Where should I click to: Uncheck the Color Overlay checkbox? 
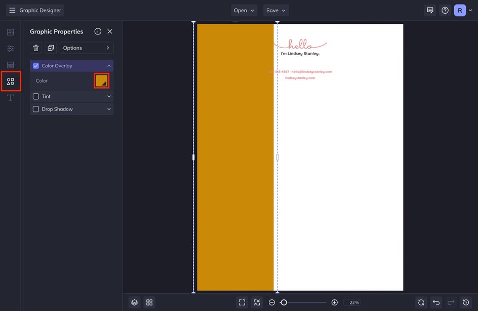(36, 66)
